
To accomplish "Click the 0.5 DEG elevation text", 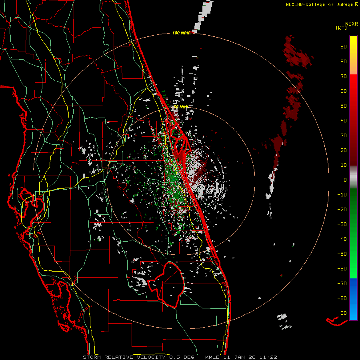I will pos(182,357).
